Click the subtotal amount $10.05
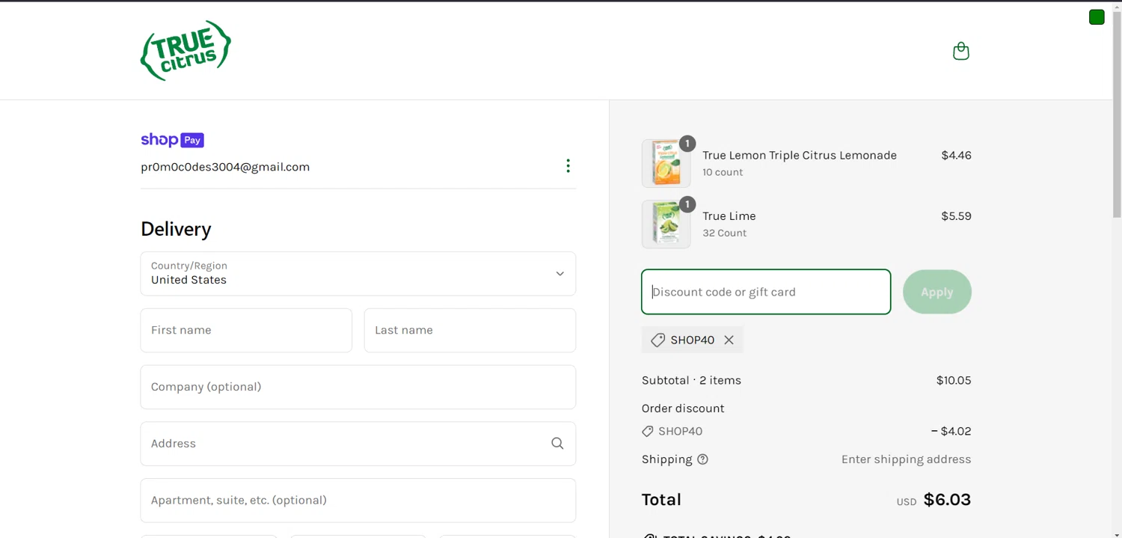The image size is (1122, 538). (954, 380)
